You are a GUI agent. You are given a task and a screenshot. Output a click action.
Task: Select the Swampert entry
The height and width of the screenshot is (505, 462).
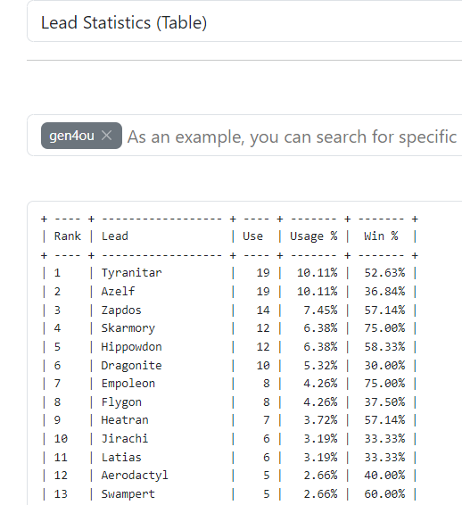coord(128,494)
